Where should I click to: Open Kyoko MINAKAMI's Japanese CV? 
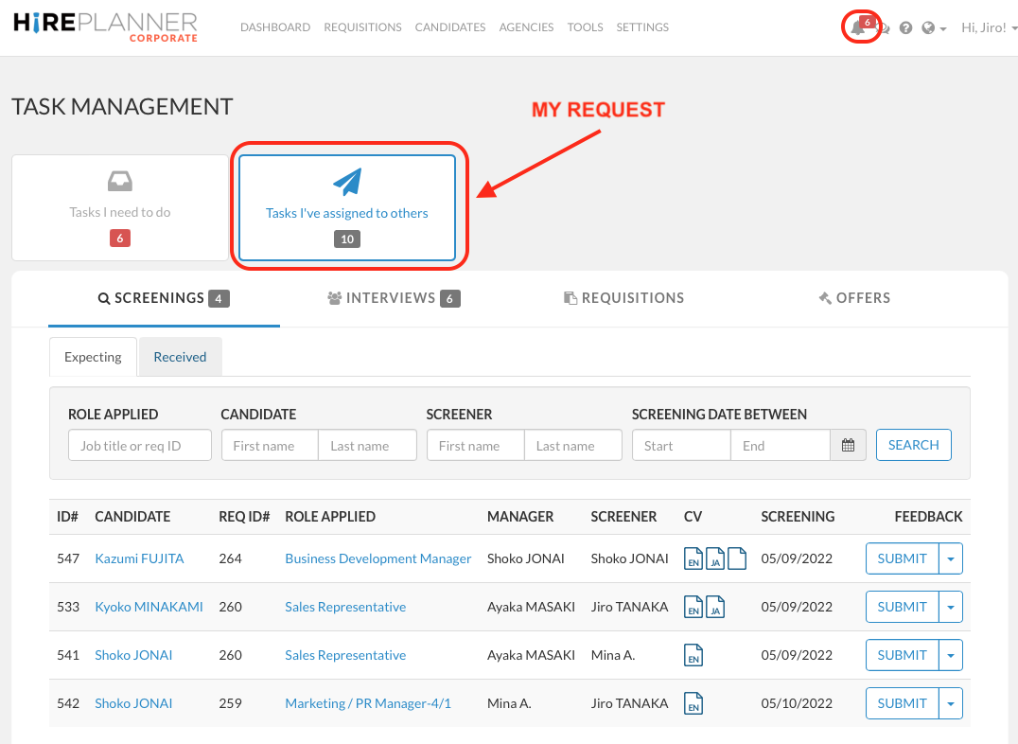(x=715, y=607)
